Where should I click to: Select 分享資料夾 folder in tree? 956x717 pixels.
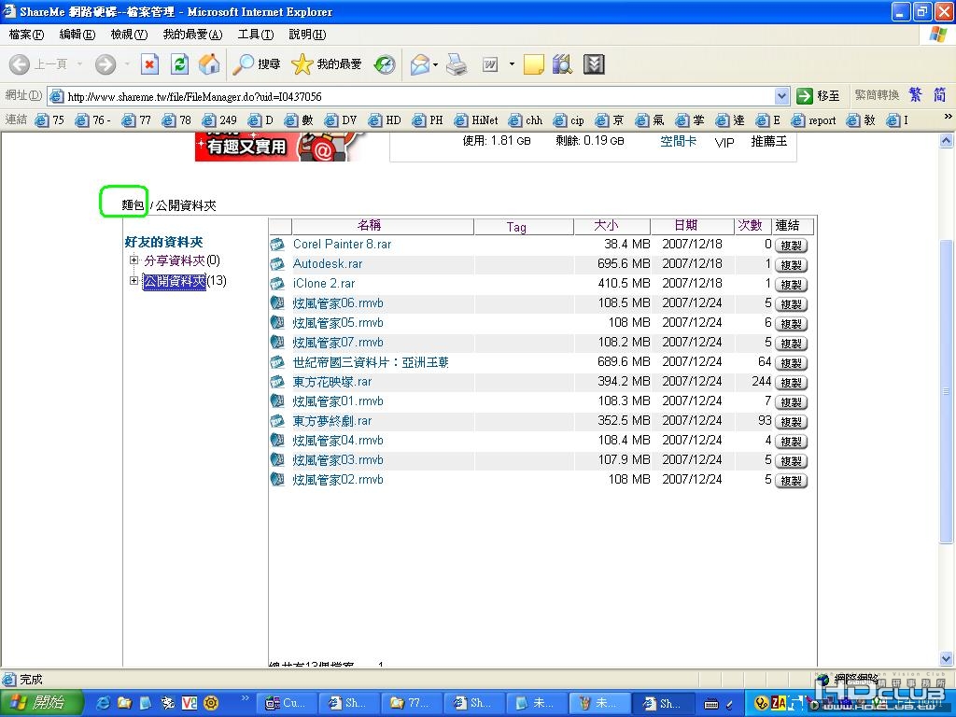[175, 261]
